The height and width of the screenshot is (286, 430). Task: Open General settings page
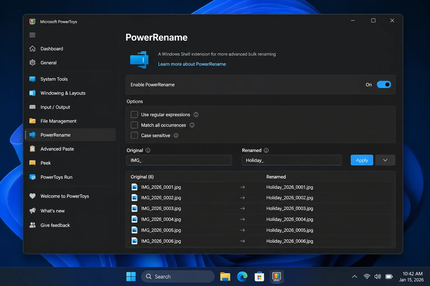70,63
